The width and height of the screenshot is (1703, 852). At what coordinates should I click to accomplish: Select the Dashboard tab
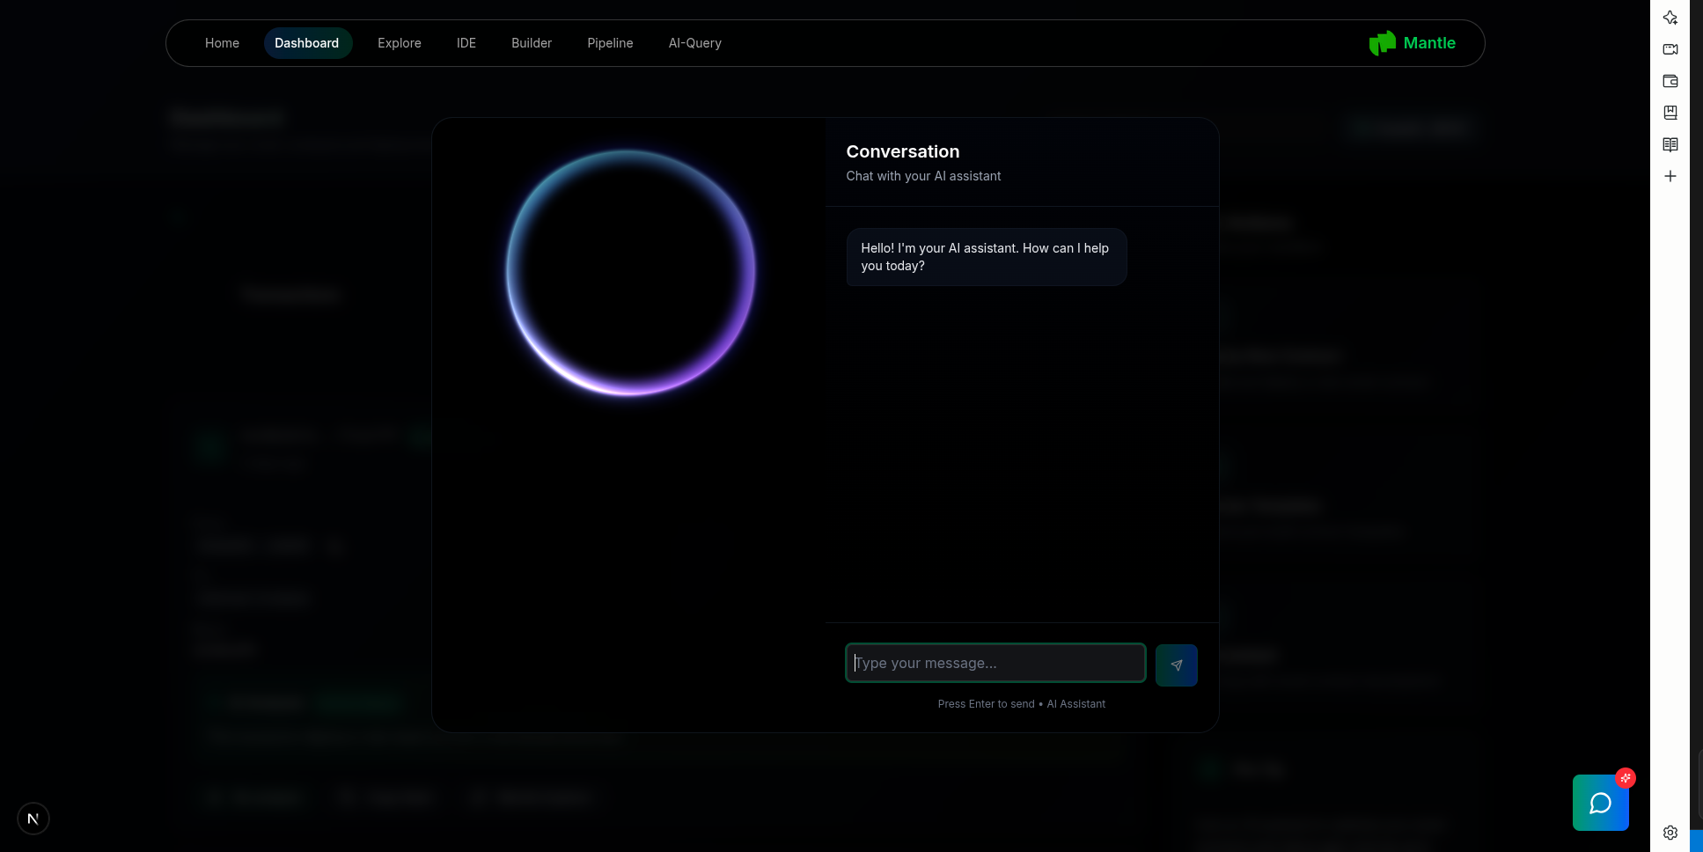(307, 43)
